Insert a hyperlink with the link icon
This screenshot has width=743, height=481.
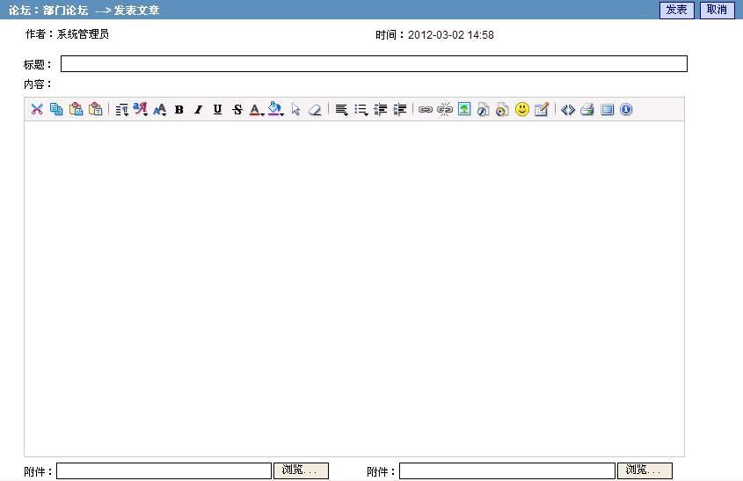[x=426, y=110]
